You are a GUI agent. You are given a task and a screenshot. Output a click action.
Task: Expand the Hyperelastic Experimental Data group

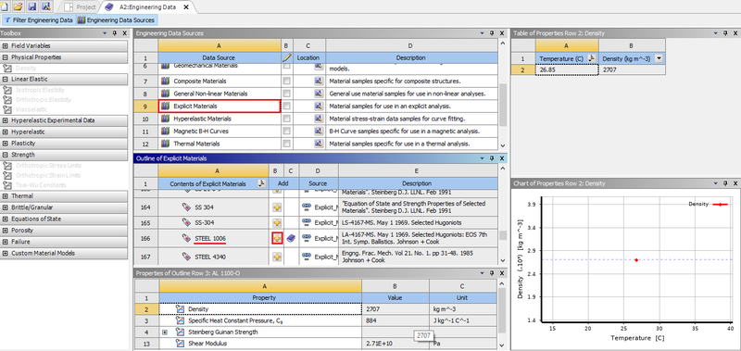click(6, 120)
